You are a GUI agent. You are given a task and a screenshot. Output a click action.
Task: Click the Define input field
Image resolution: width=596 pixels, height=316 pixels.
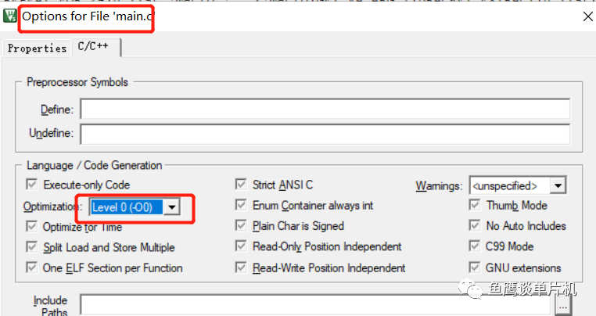tap(325, 110)
